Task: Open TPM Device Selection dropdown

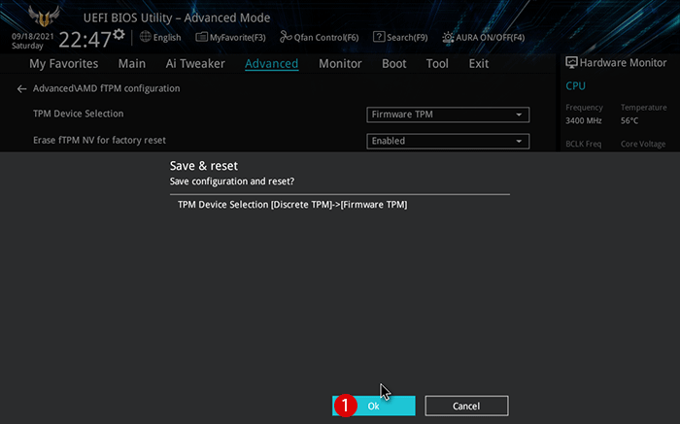Action: coord(448,114)
